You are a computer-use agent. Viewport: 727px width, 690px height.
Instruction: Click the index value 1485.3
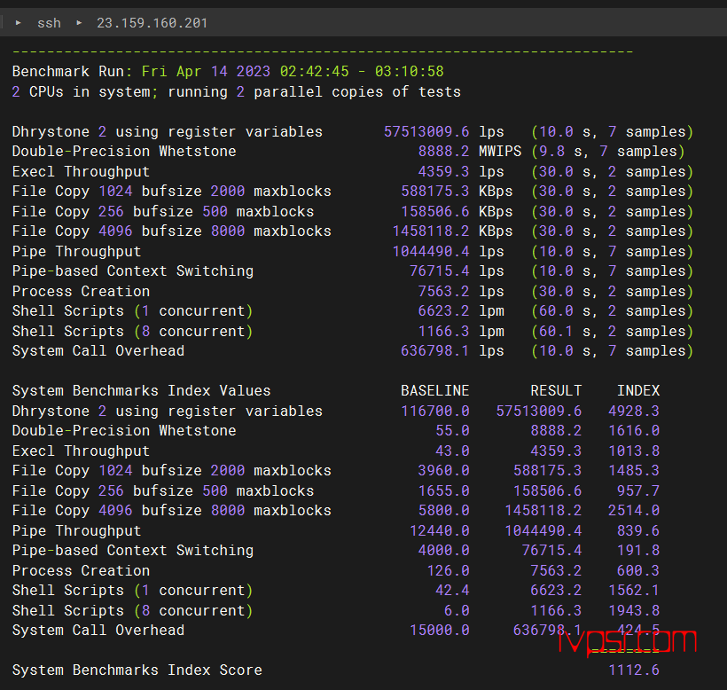point(634,470)
